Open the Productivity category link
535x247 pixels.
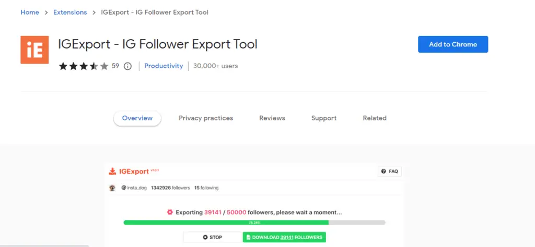click(164, 66)
